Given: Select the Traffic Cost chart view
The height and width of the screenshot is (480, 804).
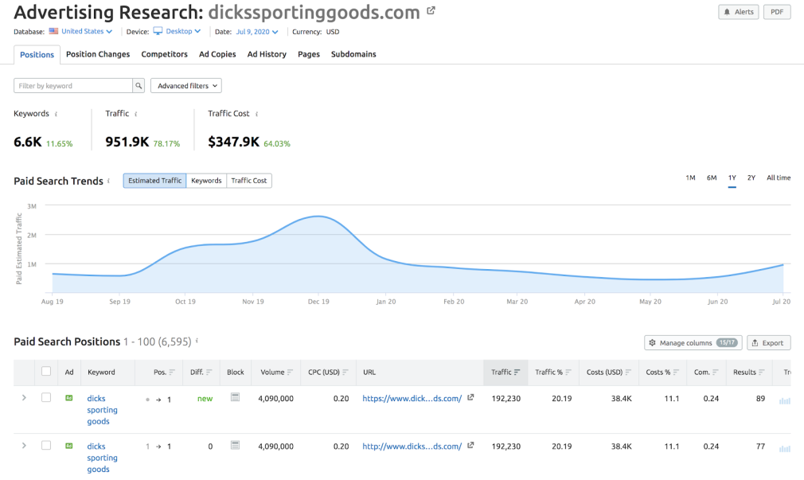Looking at the screenshot, I should click(x=248, y=180).
